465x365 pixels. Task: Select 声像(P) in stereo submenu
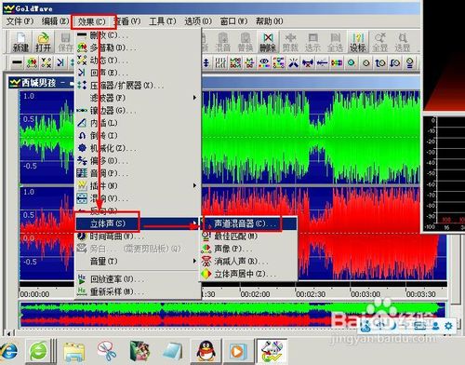[248, 249]
